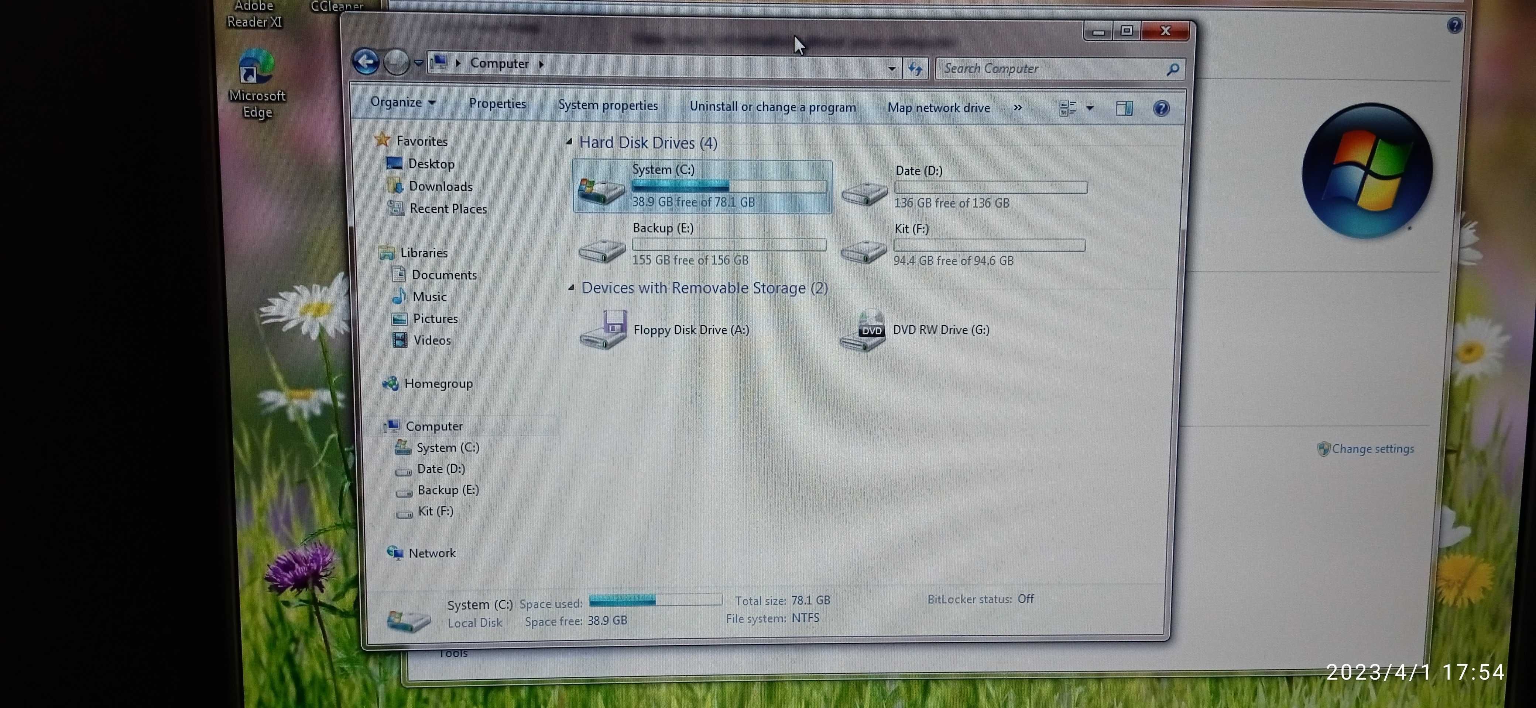Open the Music library

tap(419, 296)
